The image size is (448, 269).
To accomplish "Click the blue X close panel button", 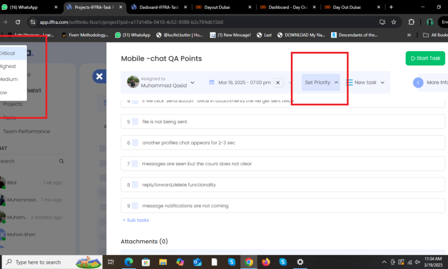I will (99, 76).
